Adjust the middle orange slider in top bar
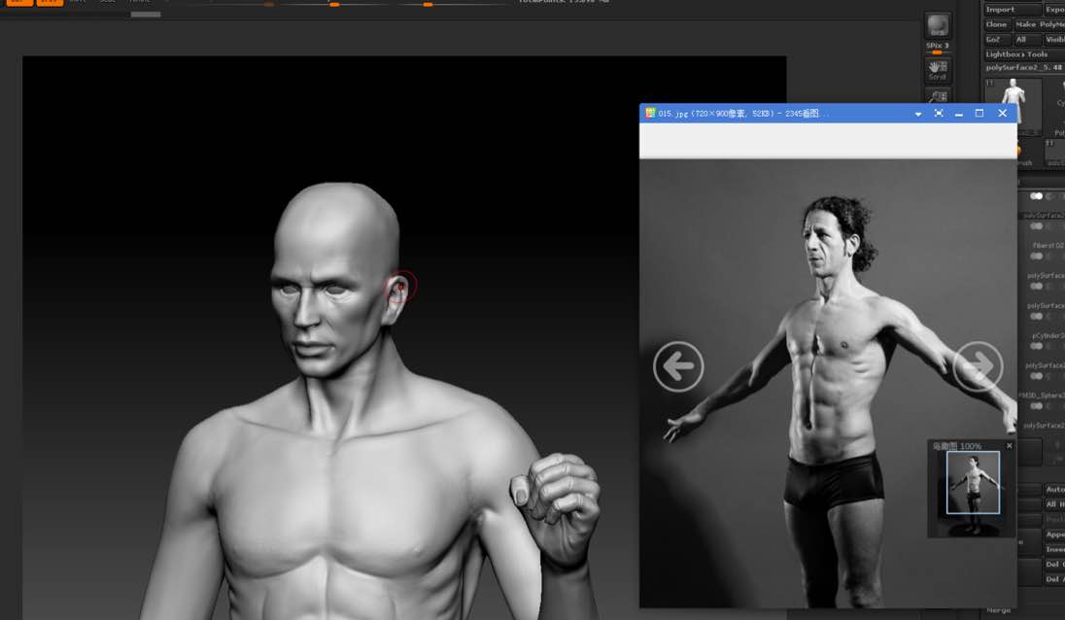 tap(334, 5)
